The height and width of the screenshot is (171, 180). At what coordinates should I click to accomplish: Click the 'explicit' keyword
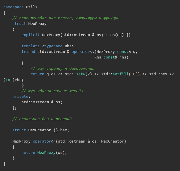[x=31, y=35]
